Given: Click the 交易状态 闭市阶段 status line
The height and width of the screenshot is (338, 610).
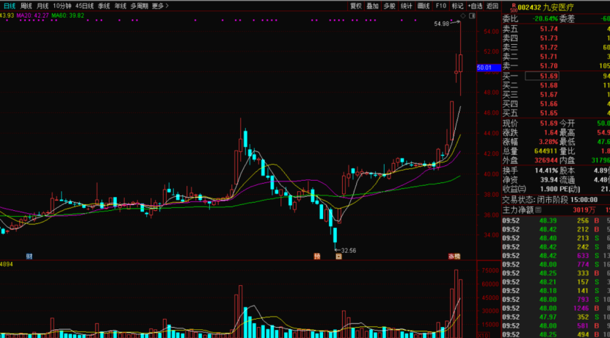Looking at the screenshot, I should (x=550, y=200).
